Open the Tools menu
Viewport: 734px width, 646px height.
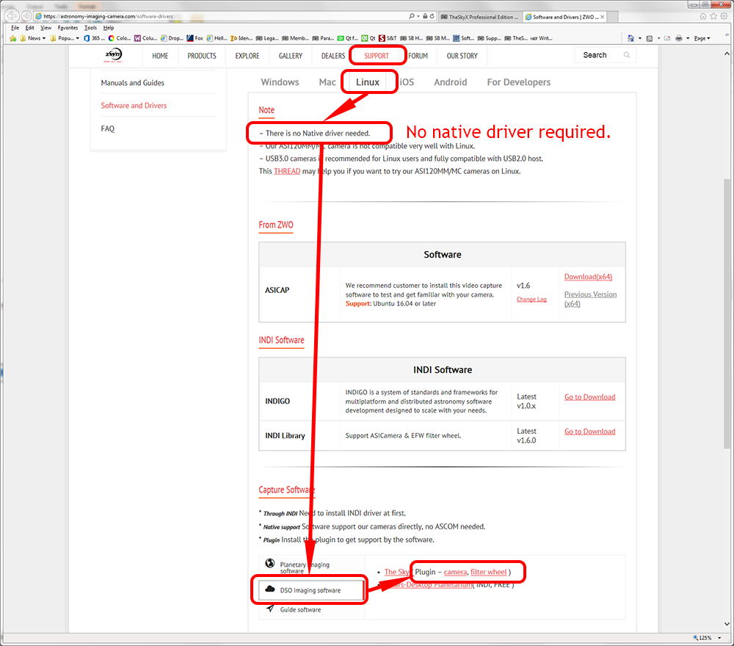point(90,28)
